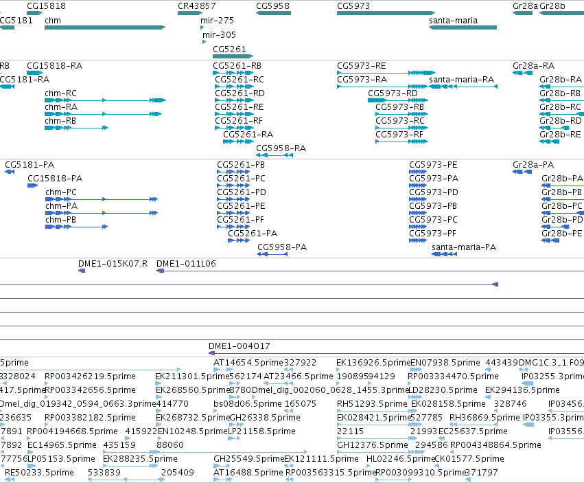Select transcript chm-RB
Screen dimensions: 584x483
click(76, 128)
